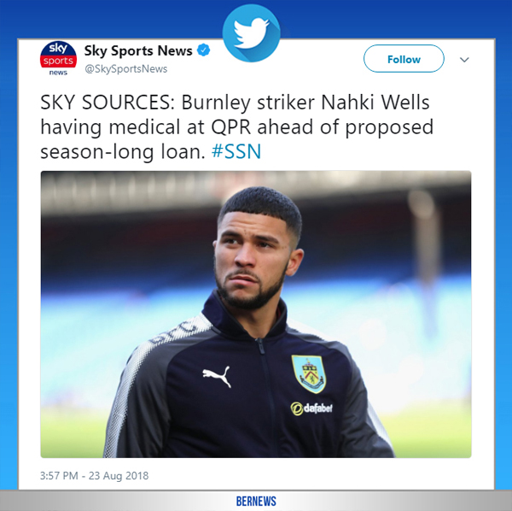Open the @SkySportsNews handle link
Viewport: 512px width, 511px height.
[126, 68]
